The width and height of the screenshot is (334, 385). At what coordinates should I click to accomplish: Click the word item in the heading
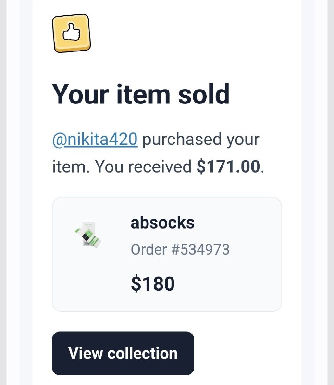(x=143, y=94)
